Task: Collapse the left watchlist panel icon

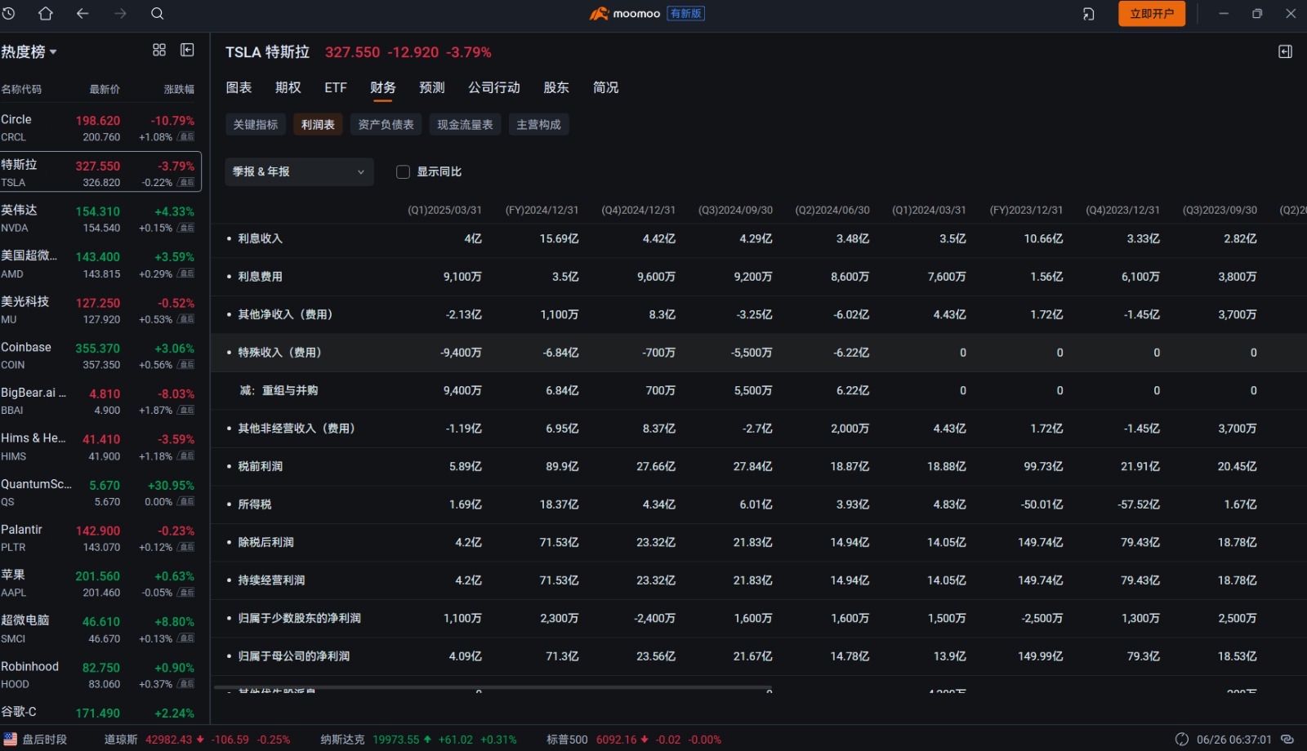Action: pyautogui.click(x=187, y=50)
